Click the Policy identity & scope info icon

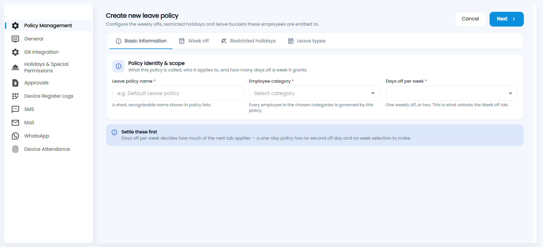coord(118,66)
